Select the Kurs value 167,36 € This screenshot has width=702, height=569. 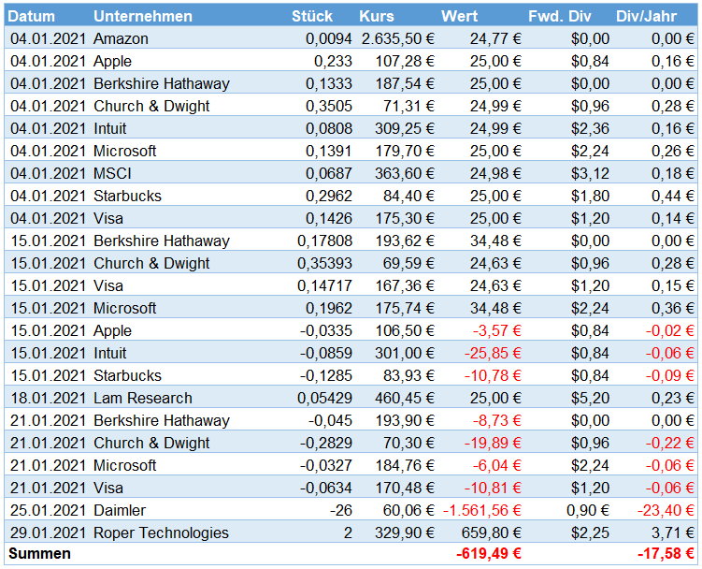(x=405, y=285)
